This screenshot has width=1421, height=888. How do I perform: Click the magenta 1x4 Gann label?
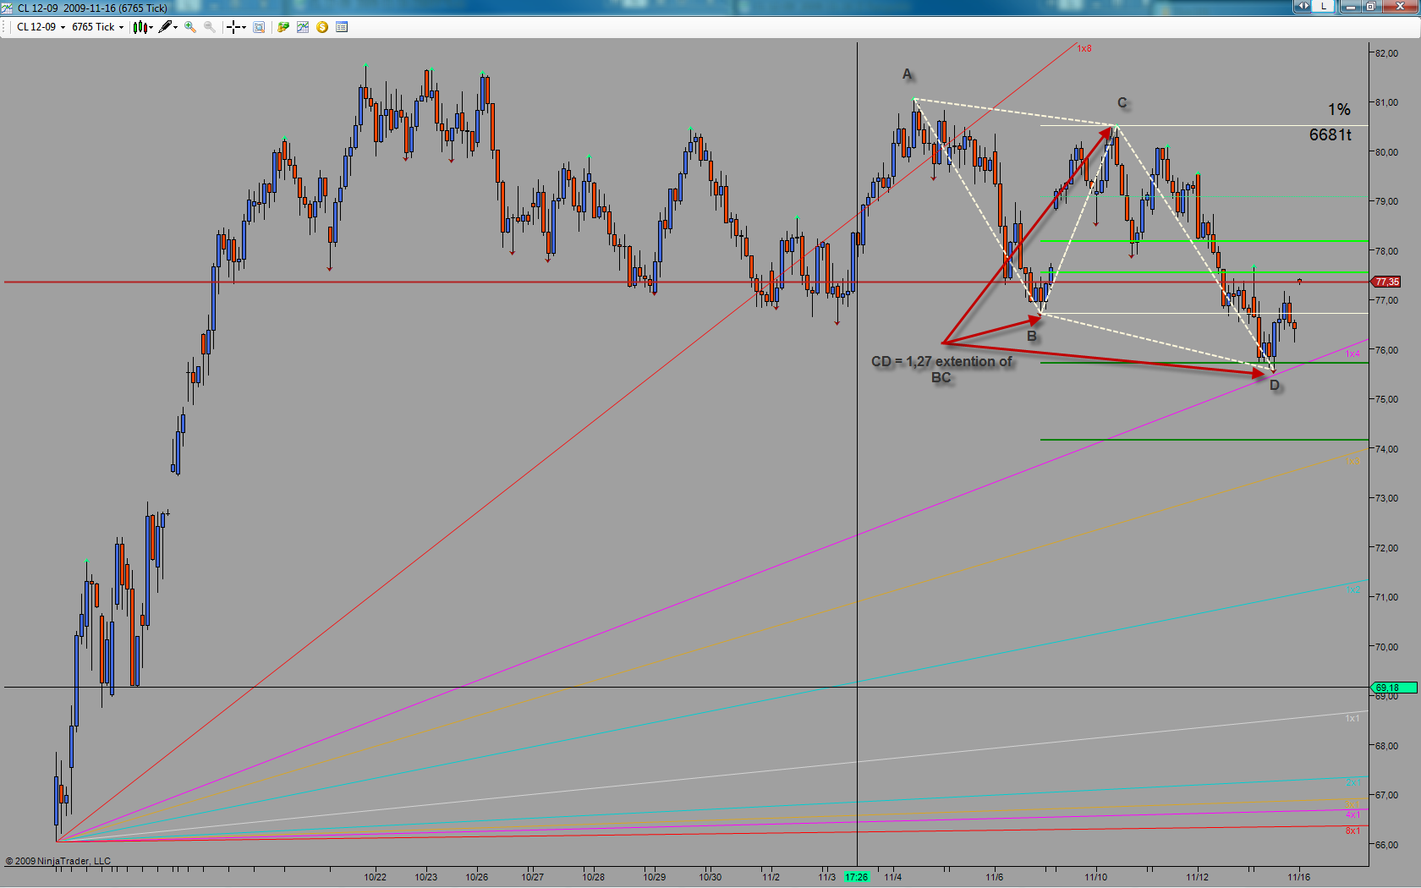[1352, 354]
